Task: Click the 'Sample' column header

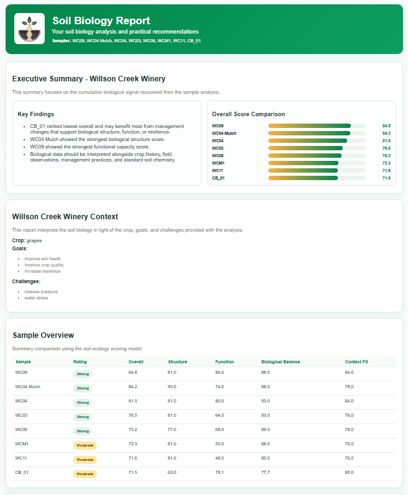Action: click(23, 362)
